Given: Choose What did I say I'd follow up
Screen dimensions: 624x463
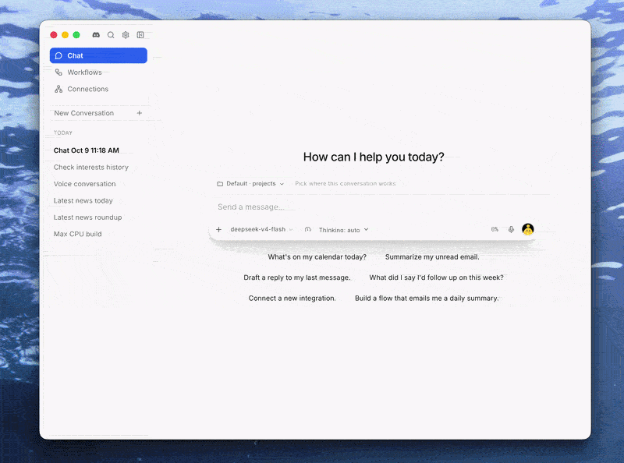Looking at the screenshot, I should (x=436, y=277).
